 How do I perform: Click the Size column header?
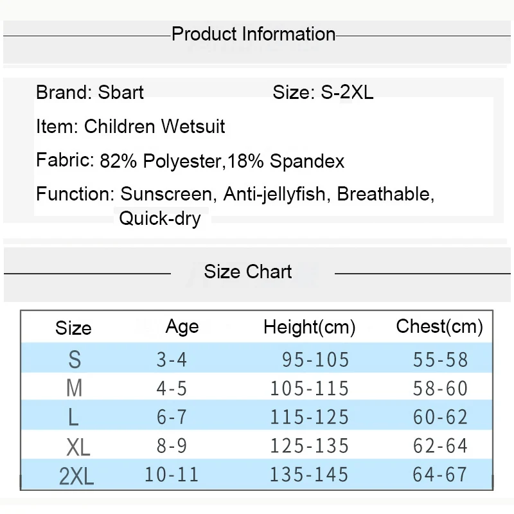coord(73,328)
